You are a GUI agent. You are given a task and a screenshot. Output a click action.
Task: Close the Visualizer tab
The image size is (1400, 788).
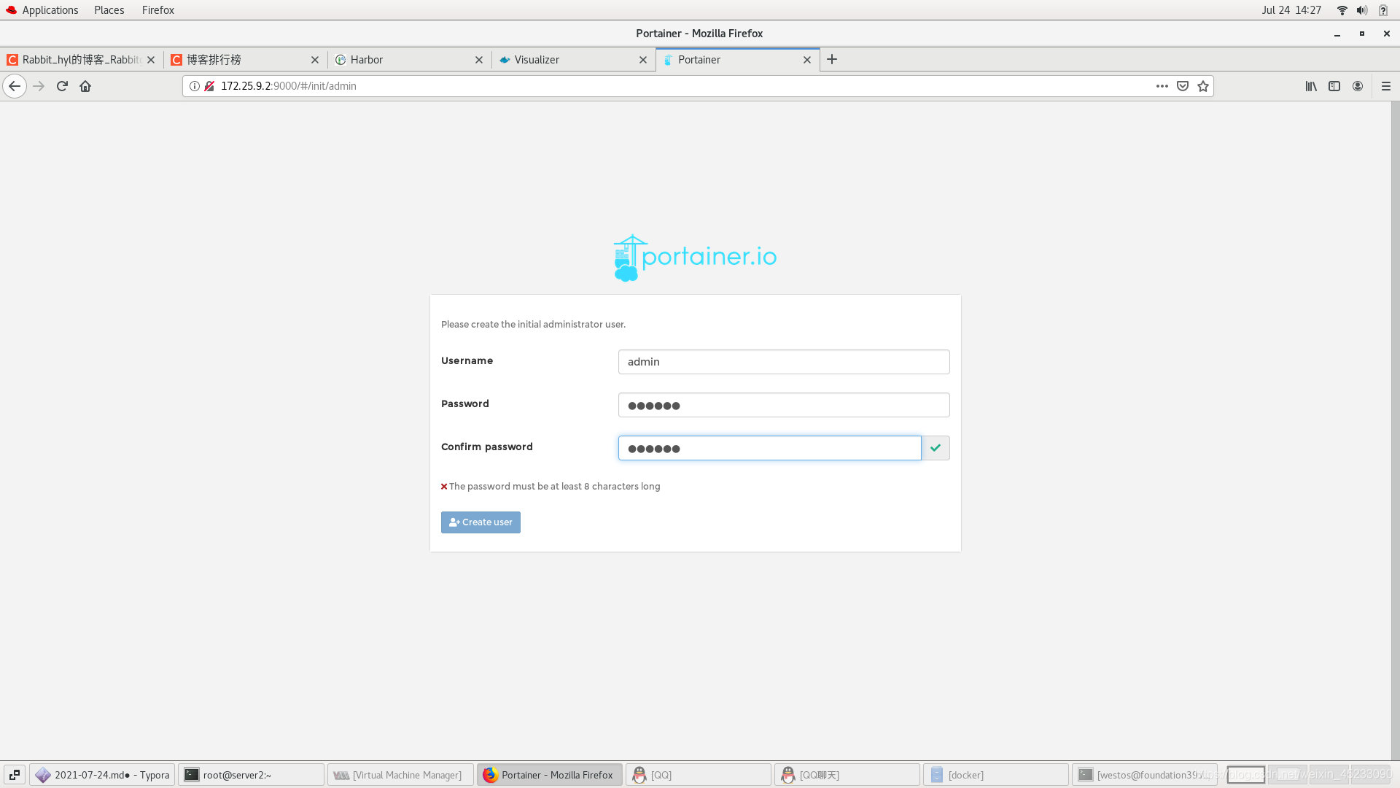(x=643, y=60)
